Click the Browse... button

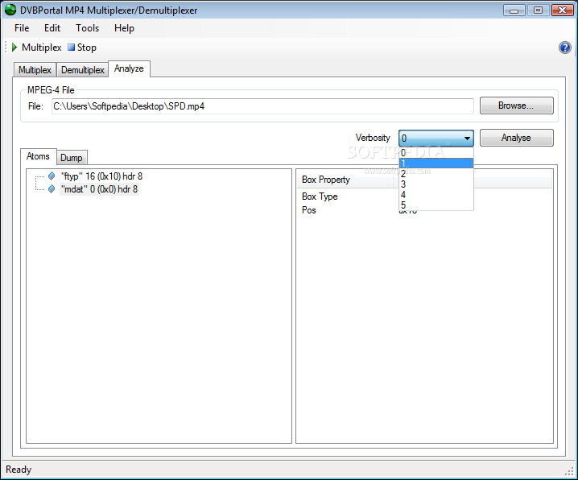tap(516, 106)
